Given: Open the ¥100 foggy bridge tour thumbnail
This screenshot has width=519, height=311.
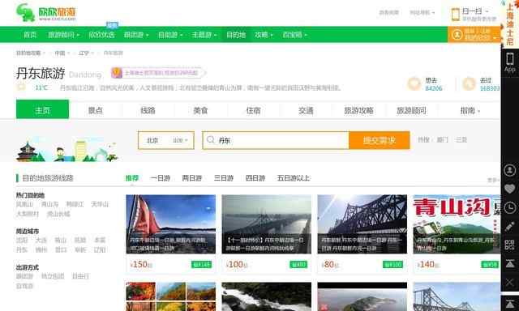Looking at the screenshot, I should point(267,224).
